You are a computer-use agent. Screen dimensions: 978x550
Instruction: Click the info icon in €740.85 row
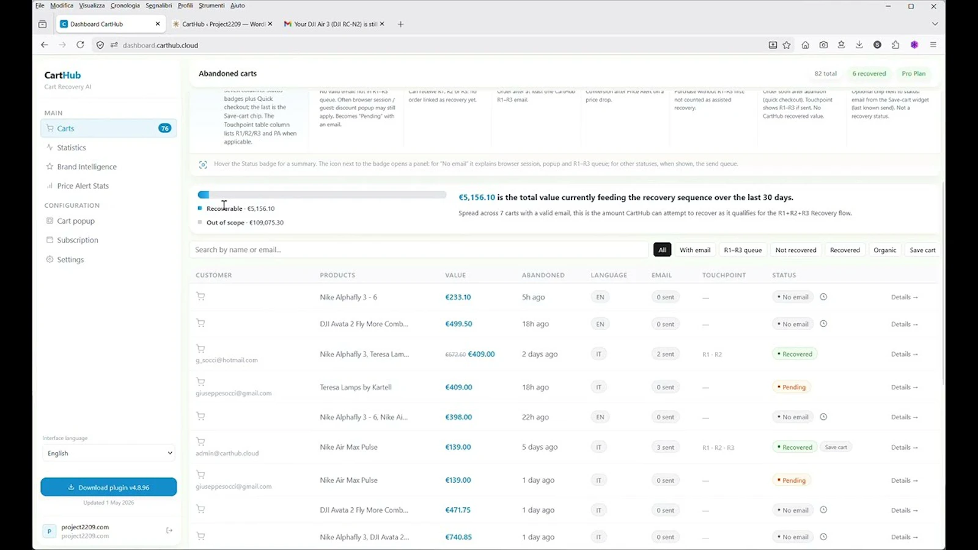(x=823, y=537)
